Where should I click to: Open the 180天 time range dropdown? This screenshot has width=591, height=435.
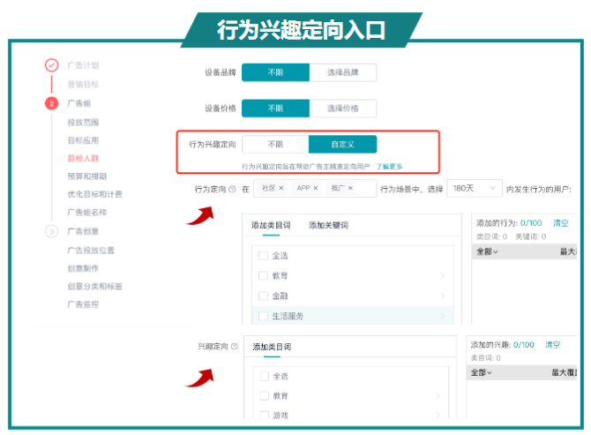(x=475, y=188)
